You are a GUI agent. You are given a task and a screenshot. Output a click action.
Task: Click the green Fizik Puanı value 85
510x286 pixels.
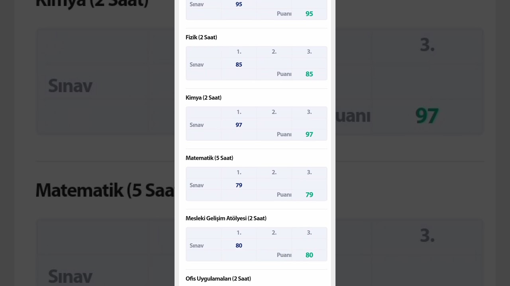(x=309, y=74)
